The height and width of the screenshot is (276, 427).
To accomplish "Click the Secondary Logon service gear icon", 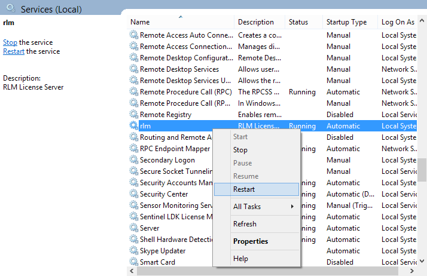I will pos(133,160).
